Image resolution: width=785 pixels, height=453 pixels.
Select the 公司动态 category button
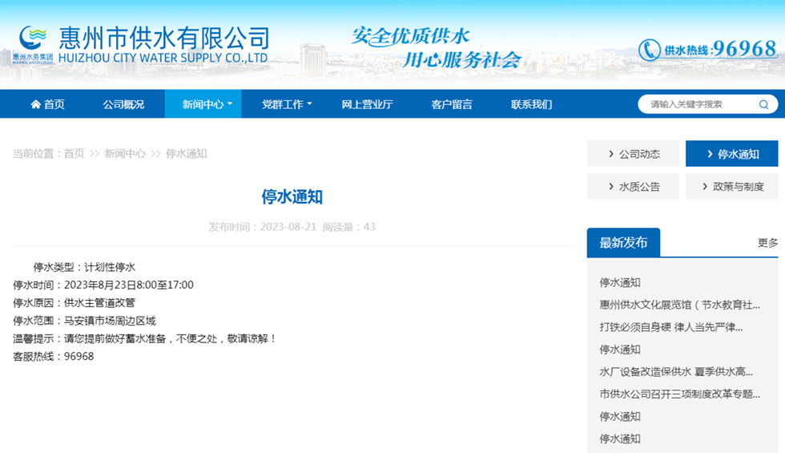[633, 154]
